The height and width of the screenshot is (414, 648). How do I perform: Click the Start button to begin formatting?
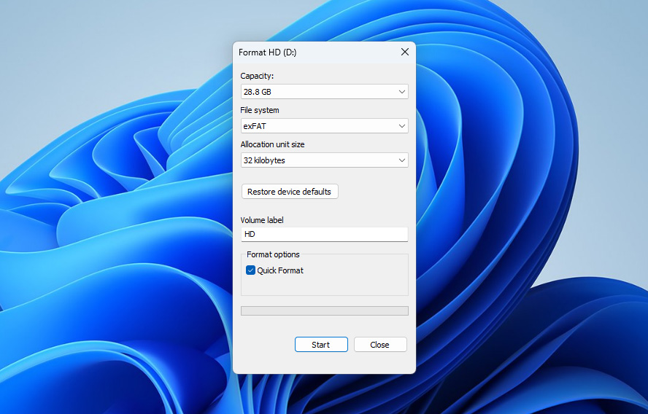pyautogui.click(x=321, y=345)
